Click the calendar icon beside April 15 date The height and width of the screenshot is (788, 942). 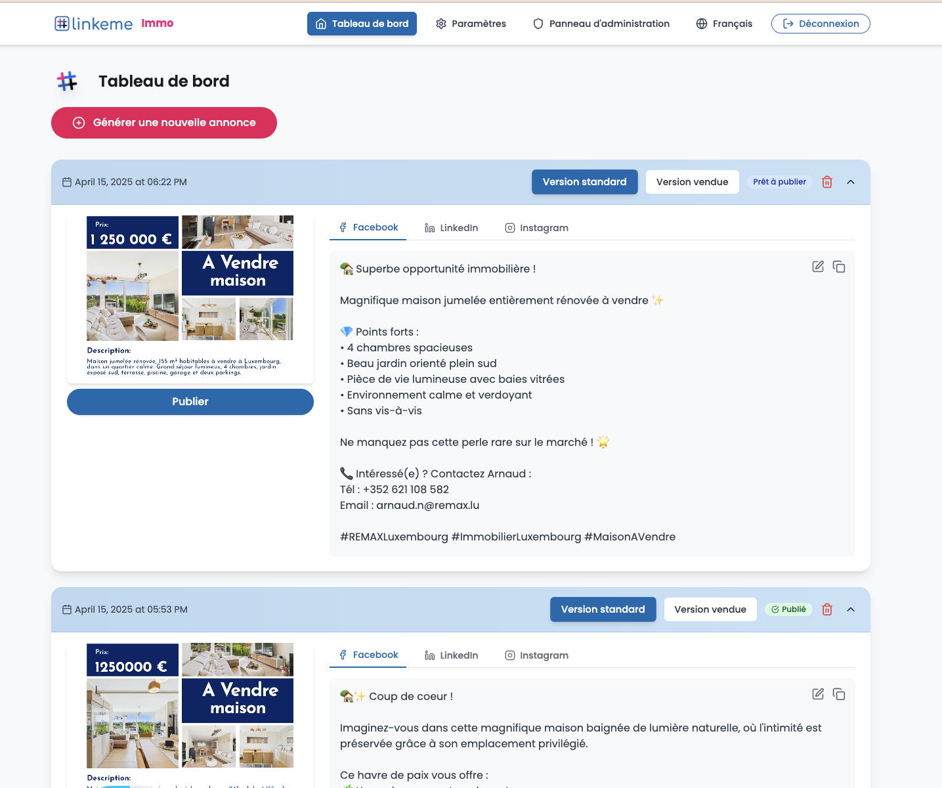66,182
